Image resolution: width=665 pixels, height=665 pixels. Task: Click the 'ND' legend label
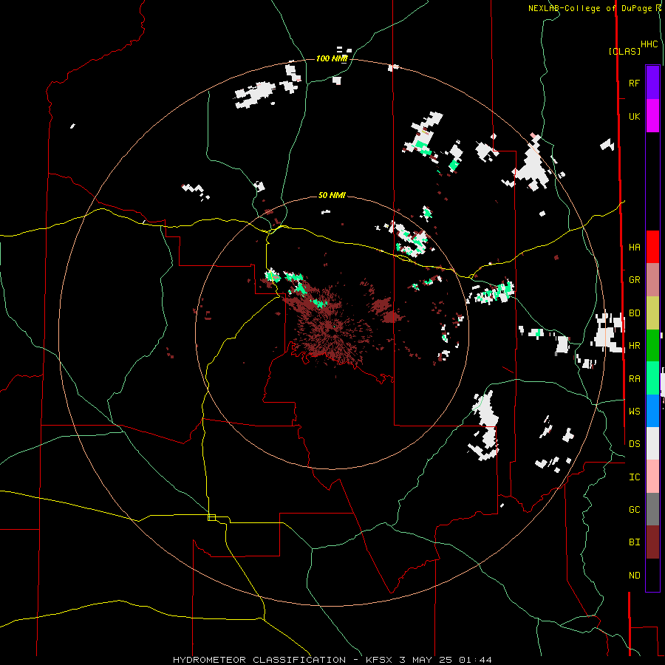pos(634,576)
